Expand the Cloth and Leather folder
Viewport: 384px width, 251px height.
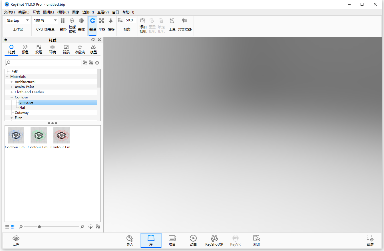(12, 92)
